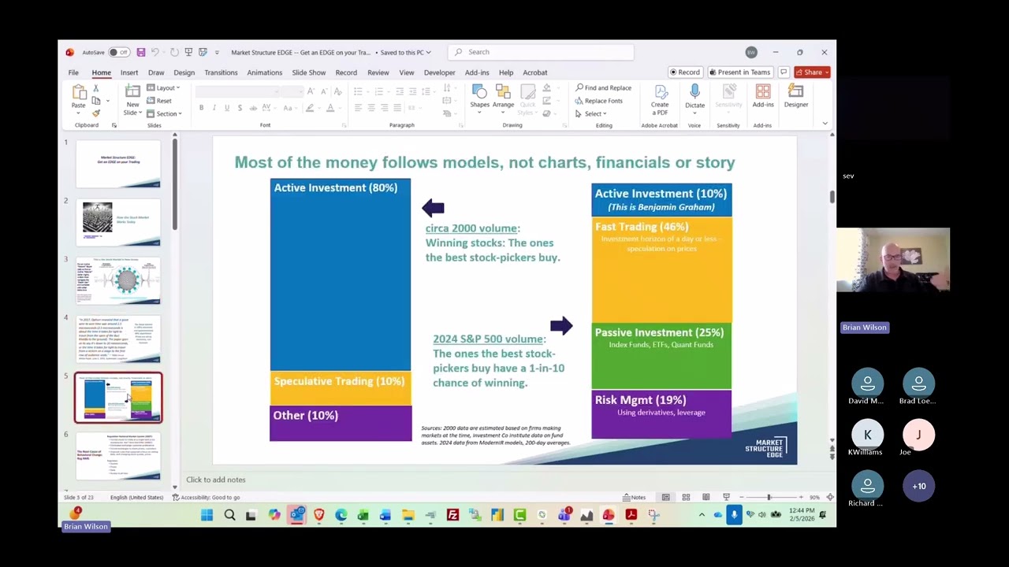Open the Select dropdown in Editing
The height and width of the screenshot is (567, 1009).
591,113
